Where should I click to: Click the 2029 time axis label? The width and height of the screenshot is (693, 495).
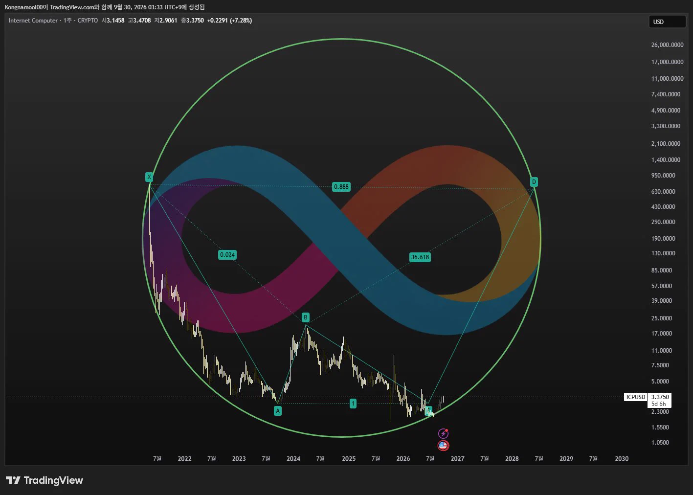[x=566, y=459]
